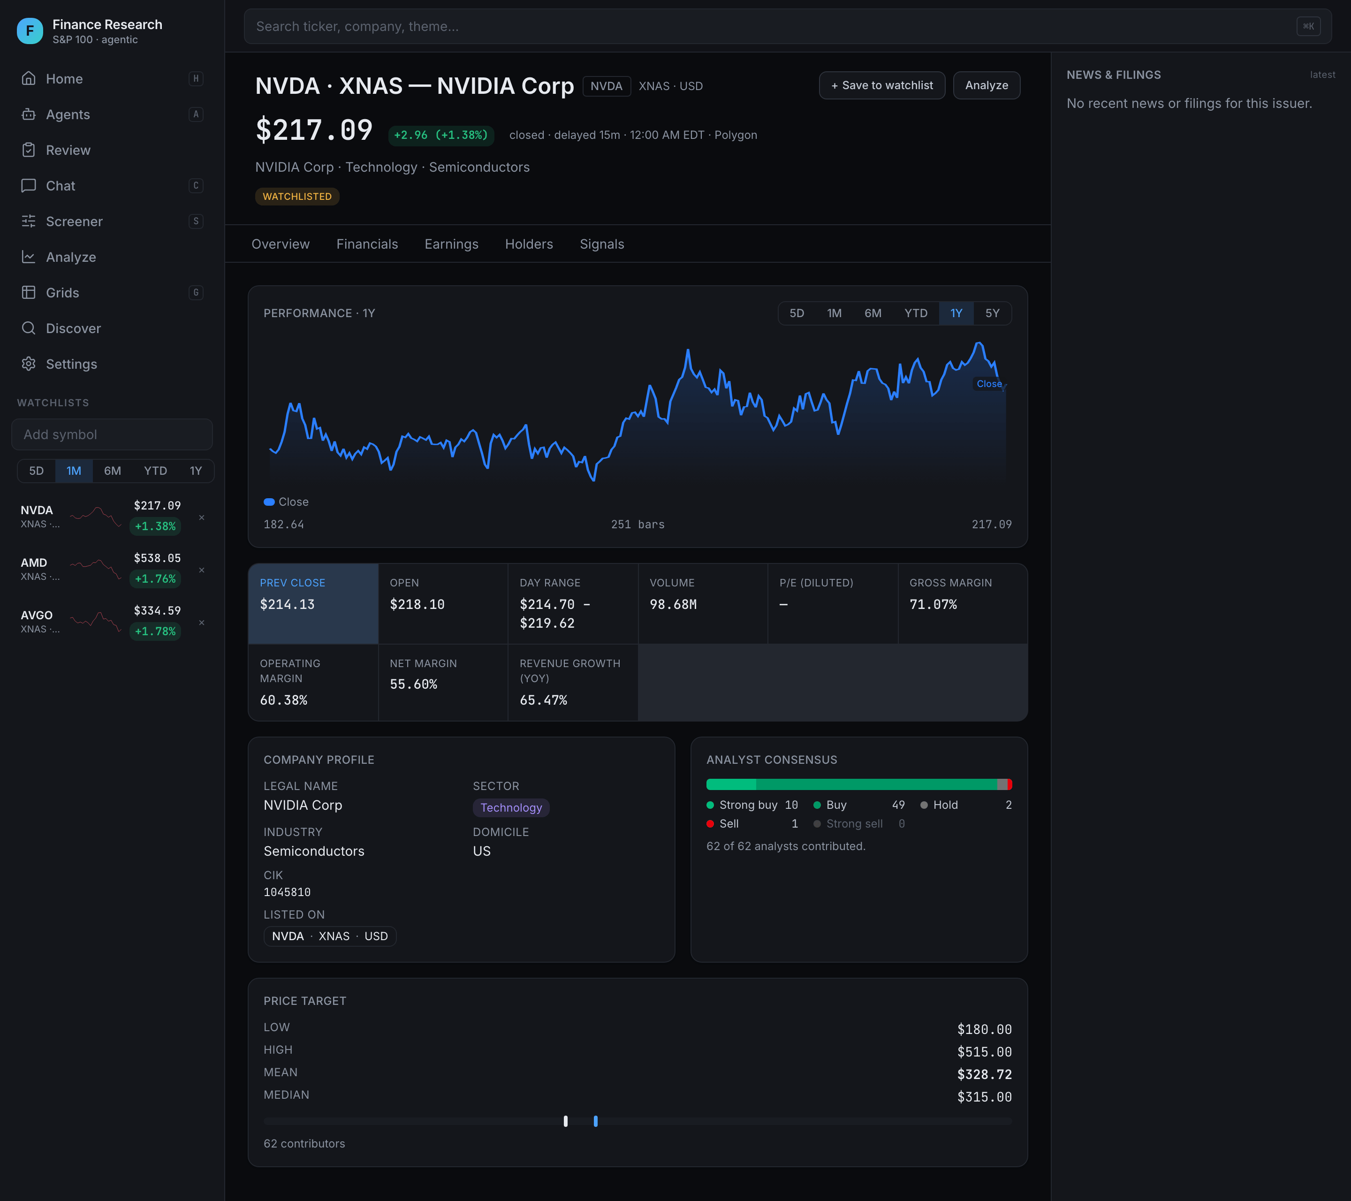Open the Holders tab
1351x1201 pixels.
click(529, 244)
